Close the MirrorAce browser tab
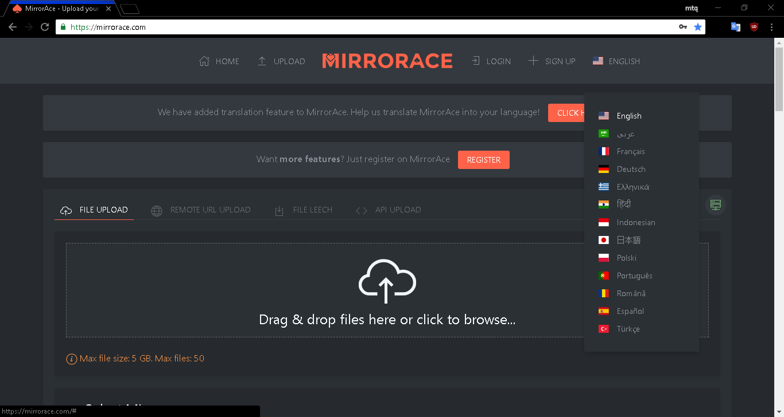The height and width of the screenshot is (417, 784). pyautogui.click(x=108, y=9)
